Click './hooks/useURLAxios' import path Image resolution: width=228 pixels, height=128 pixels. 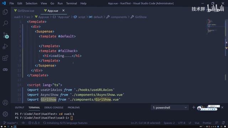pyautogui.click(x=94, y=90)
